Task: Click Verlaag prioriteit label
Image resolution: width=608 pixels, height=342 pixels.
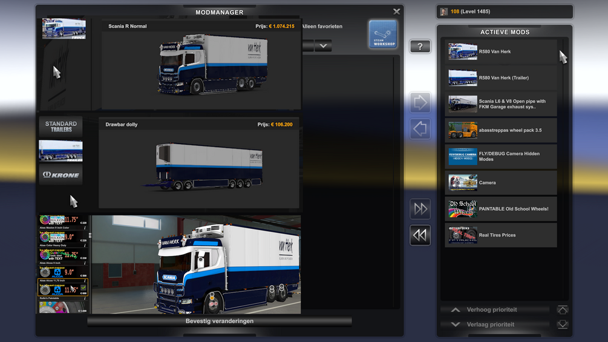Action: (x=491, y=324)
